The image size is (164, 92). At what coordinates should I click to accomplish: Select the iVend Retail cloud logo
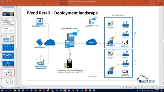[146, 79]
